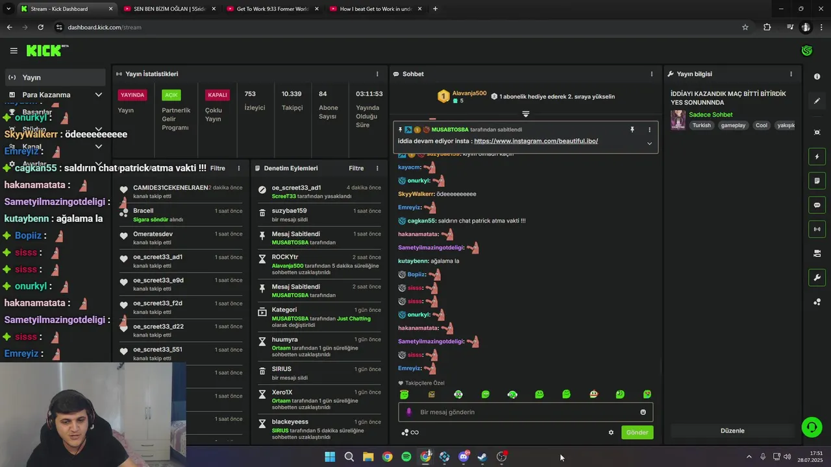Open Denetim Eylemleri three-dot menu
The height and width of the screenshot is (467, 831).
click(377, 168)
